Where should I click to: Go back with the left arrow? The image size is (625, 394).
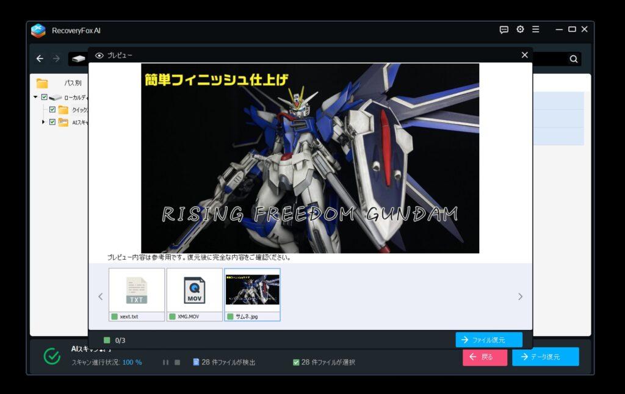click(40, 59)
